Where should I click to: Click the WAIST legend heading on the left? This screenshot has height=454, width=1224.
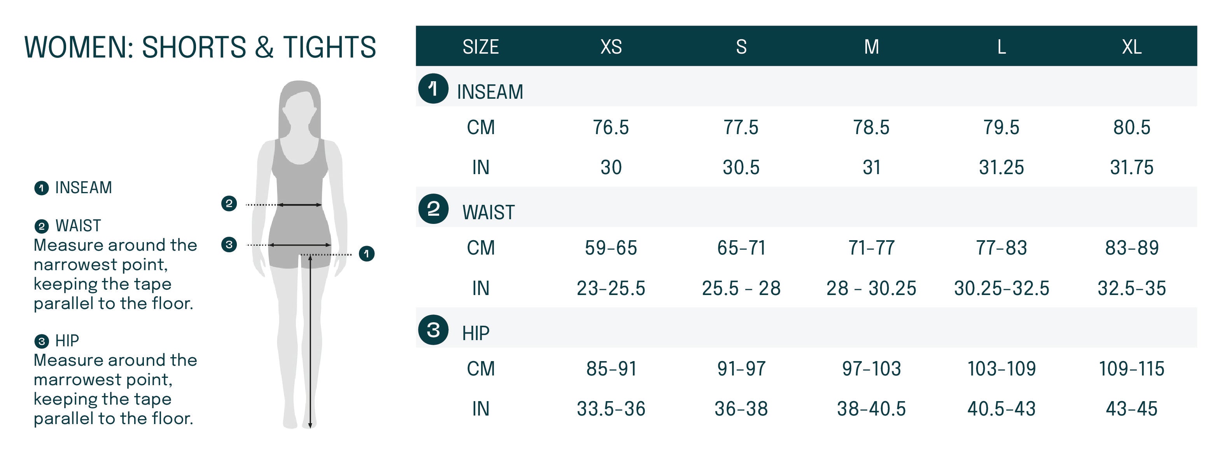pos(78,225)
